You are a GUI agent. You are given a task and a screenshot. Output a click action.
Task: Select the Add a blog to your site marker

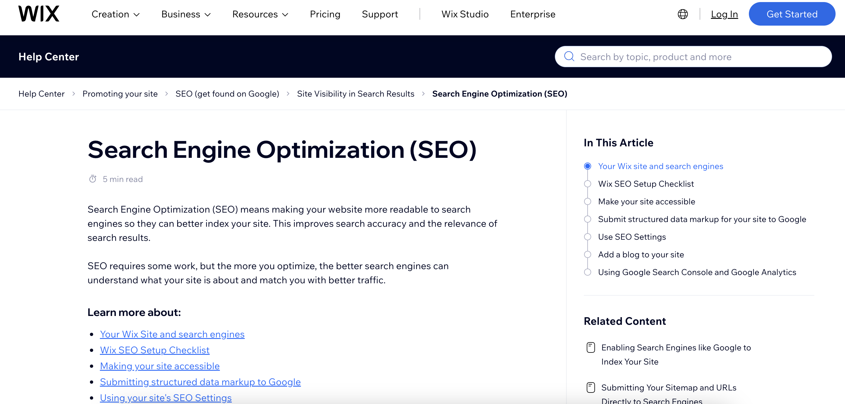pyautogui.click(x=588, y=255)
